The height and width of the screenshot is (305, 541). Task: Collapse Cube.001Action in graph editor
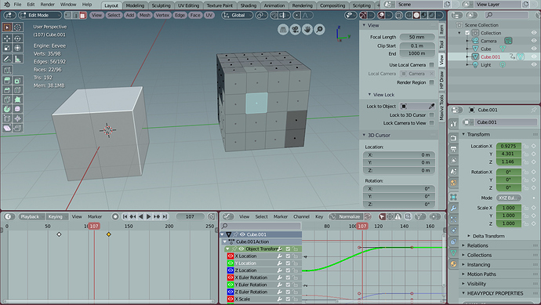[x=225, y=241]
